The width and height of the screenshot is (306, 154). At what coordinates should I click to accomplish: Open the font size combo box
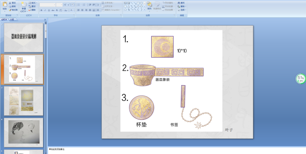point(59,5)
